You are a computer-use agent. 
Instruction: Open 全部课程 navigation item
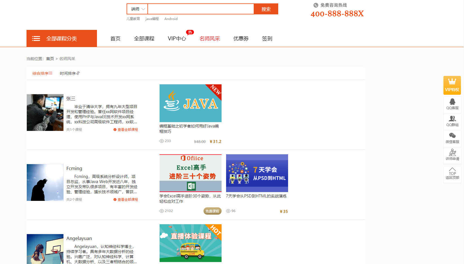[x=144, y=39]
